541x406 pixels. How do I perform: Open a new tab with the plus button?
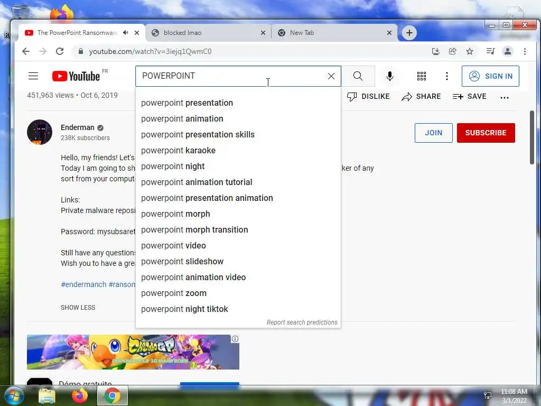click(409, 33)
